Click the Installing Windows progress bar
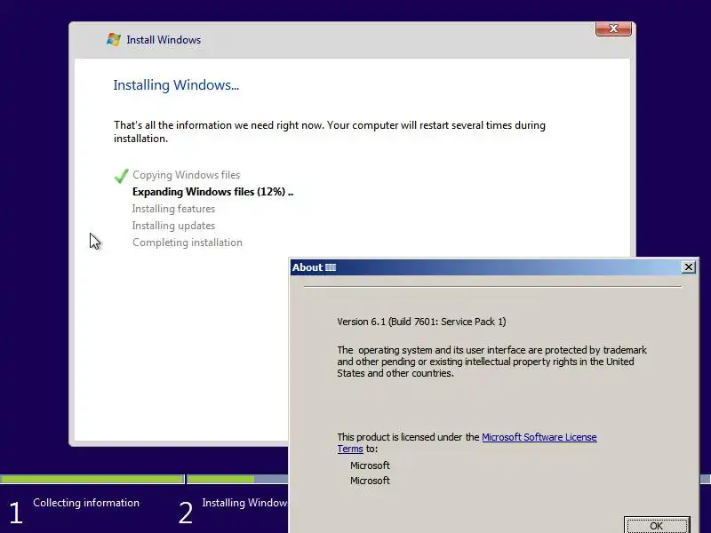The image size is (711, 533). point(237,479)
